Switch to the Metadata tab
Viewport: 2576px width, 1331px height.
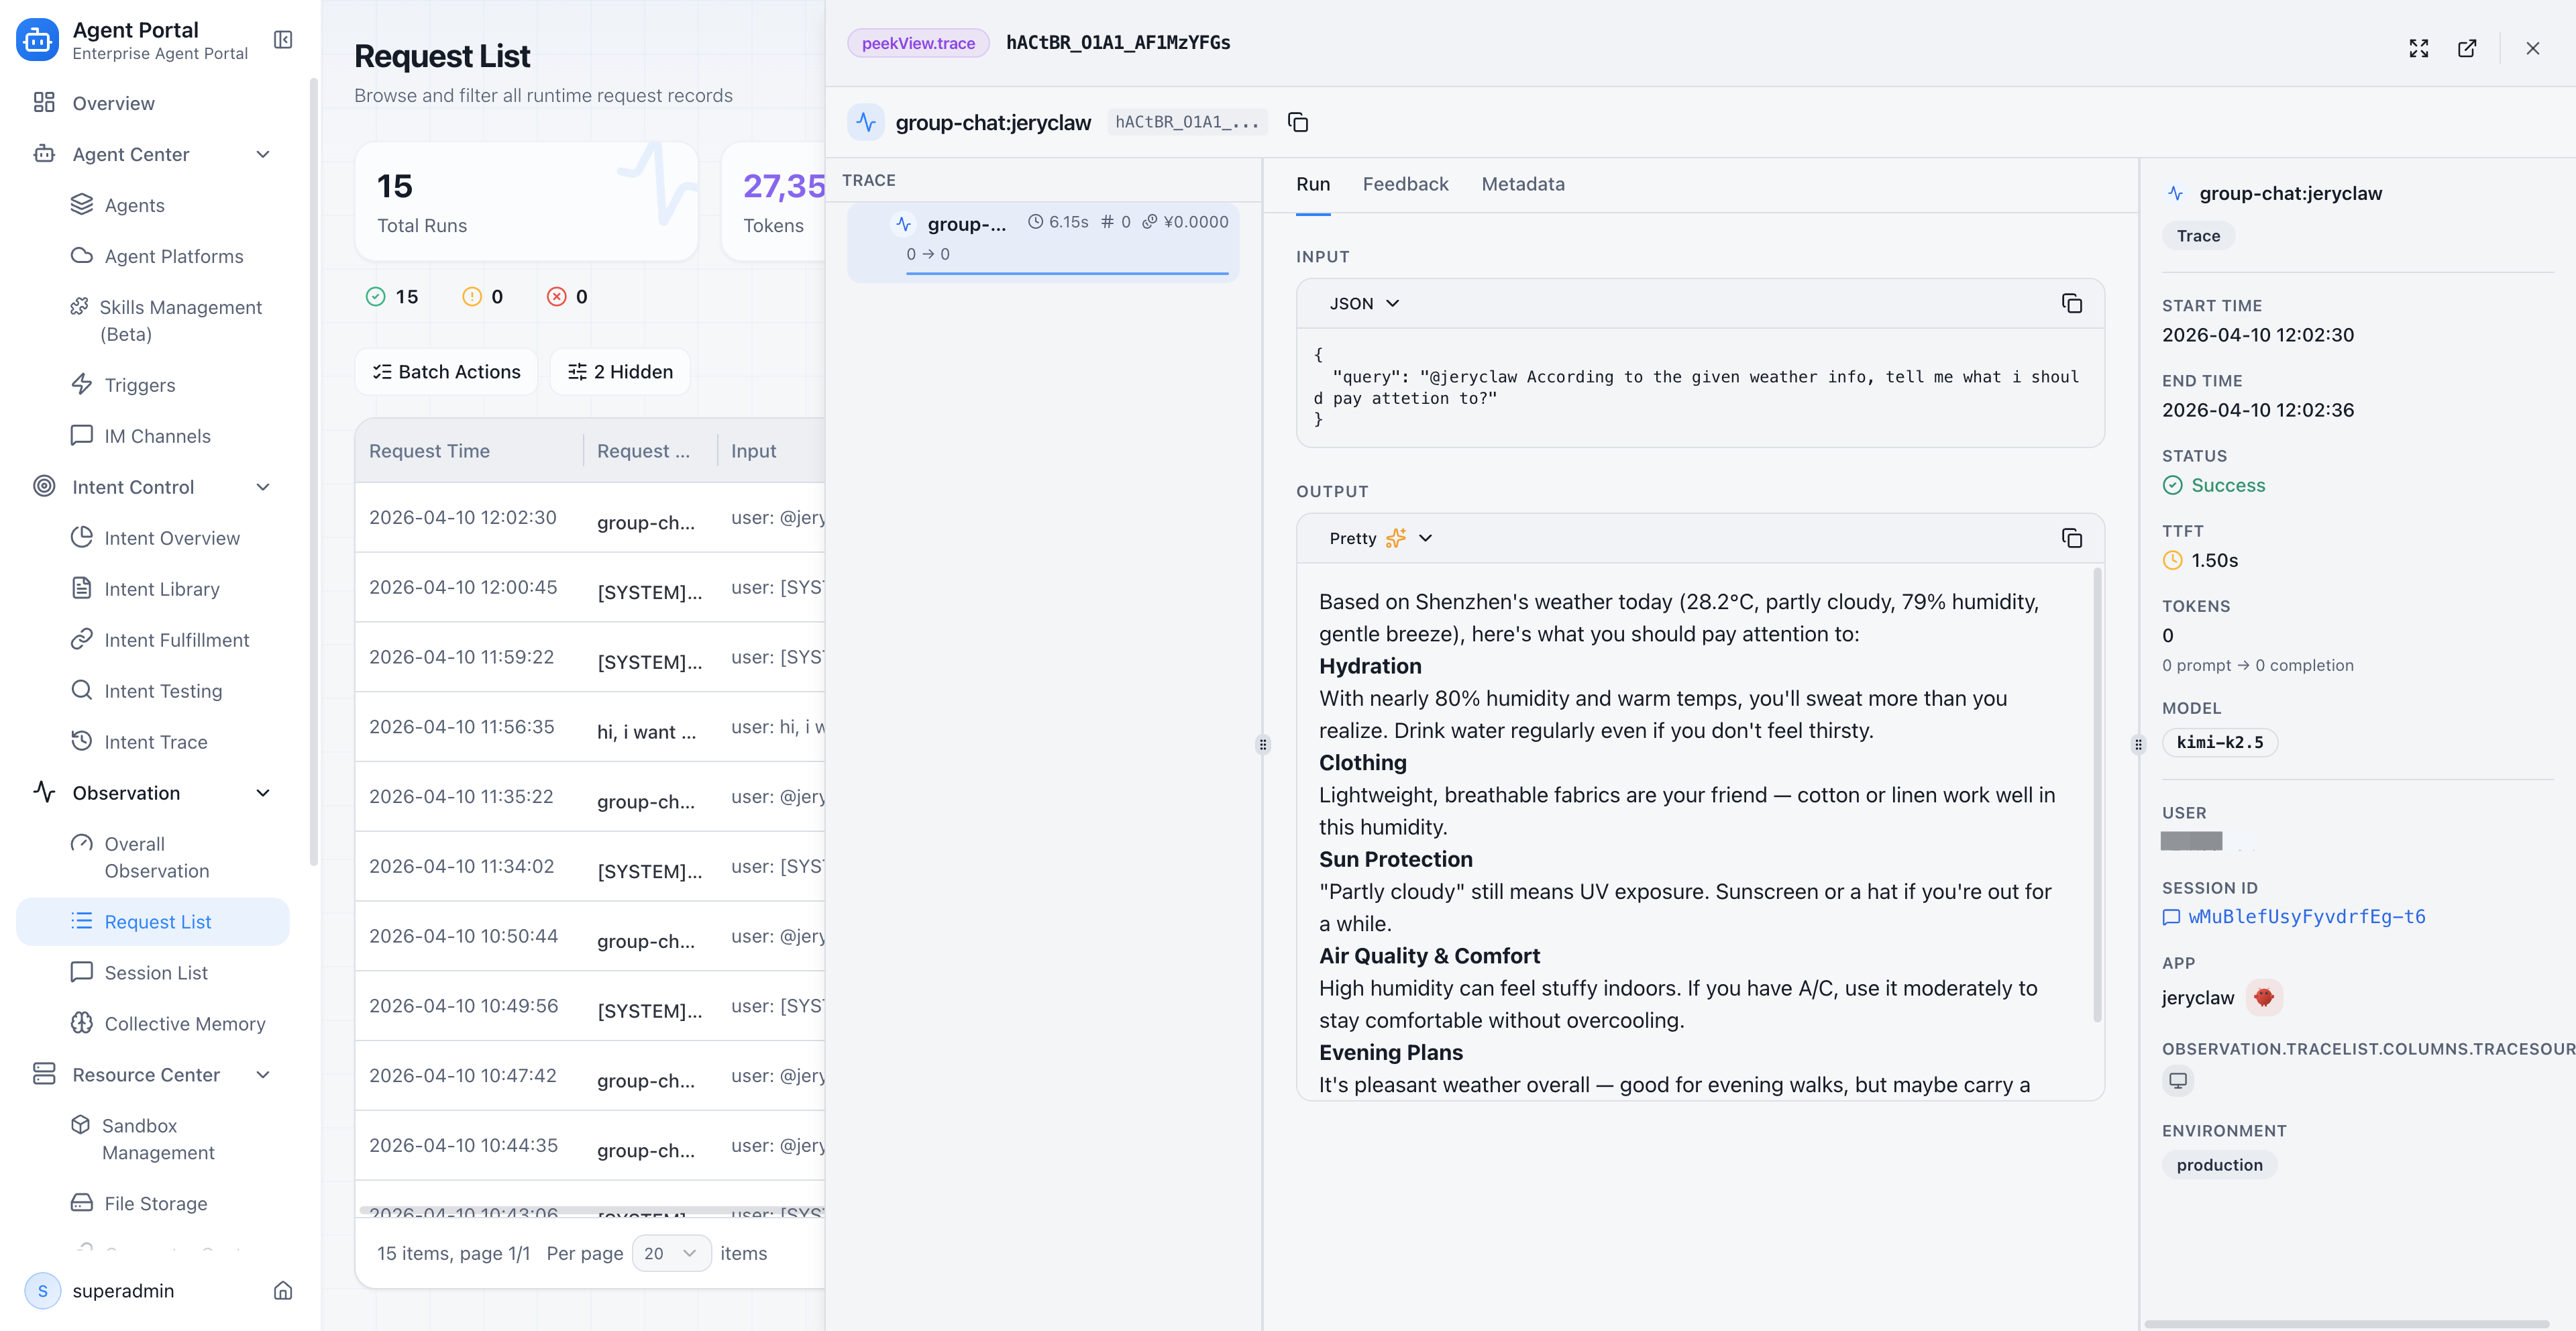1522,184
